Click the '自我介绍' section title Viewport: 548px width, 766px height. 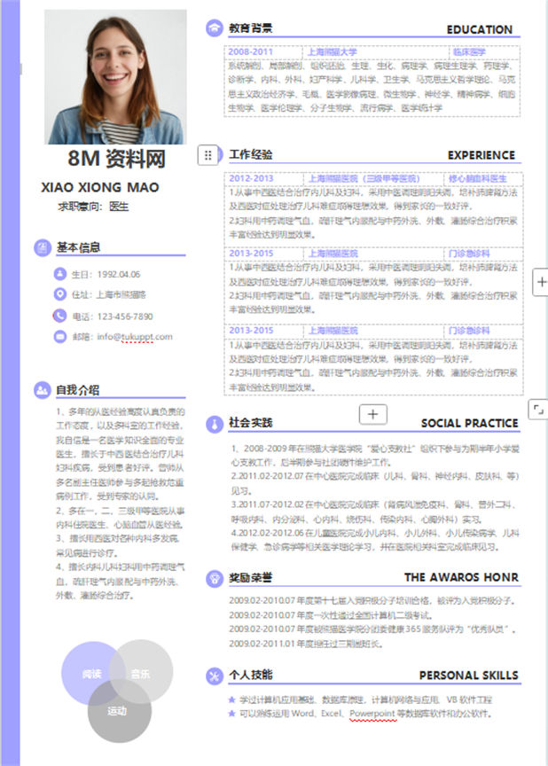[x=78, y=390]
